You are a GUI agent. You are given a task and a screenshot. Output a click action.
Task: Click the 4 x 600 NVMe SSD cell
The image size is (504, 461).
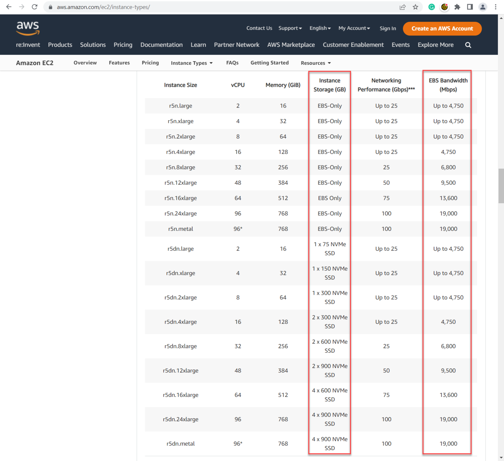tap(330, 395)
